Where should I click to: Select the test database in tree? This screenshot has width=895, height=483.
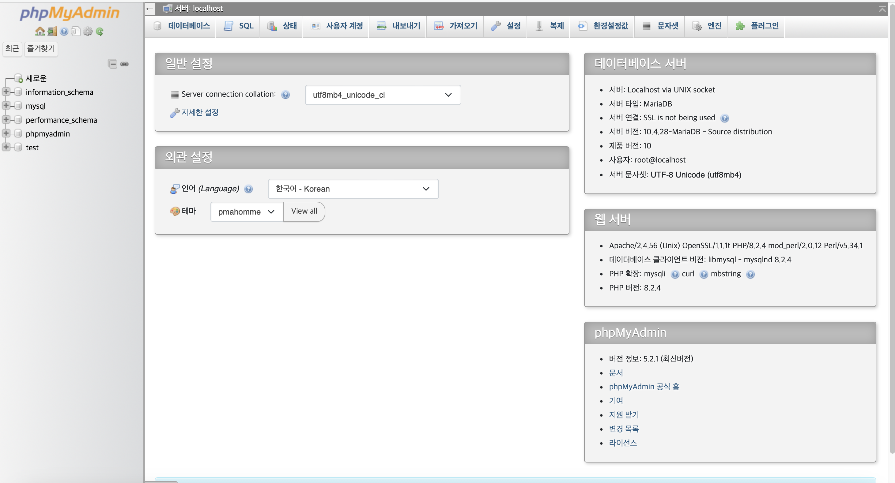[32, 148]
